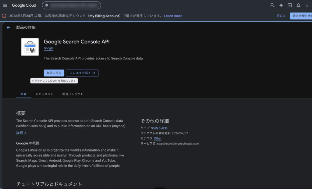Activate Cloud Shell terminal icon
The width and height of the screenshot is (312, 189).
coord(290,5)
